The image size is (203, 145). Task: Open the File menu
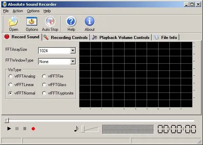click(6, 11)
